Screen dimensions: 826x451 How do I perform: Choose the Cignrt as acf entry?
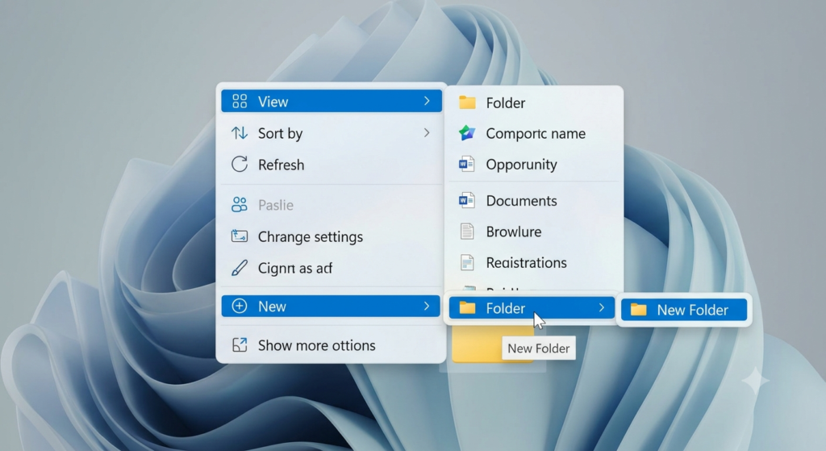point(332,268)
